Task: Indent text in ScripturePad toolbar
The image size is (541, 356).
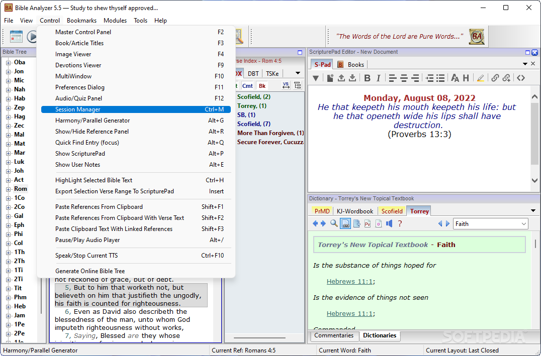Action: 429,78
